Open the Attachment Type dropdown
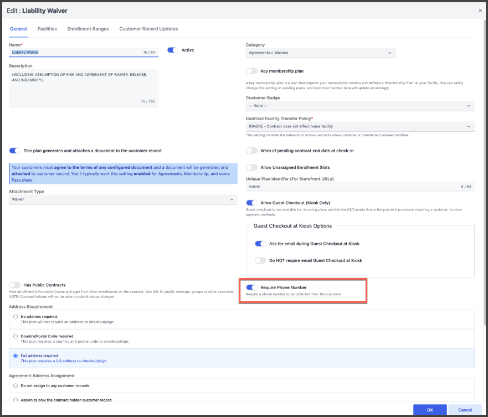The height and width of the screenshot is (417, 488). pos(123,199)
